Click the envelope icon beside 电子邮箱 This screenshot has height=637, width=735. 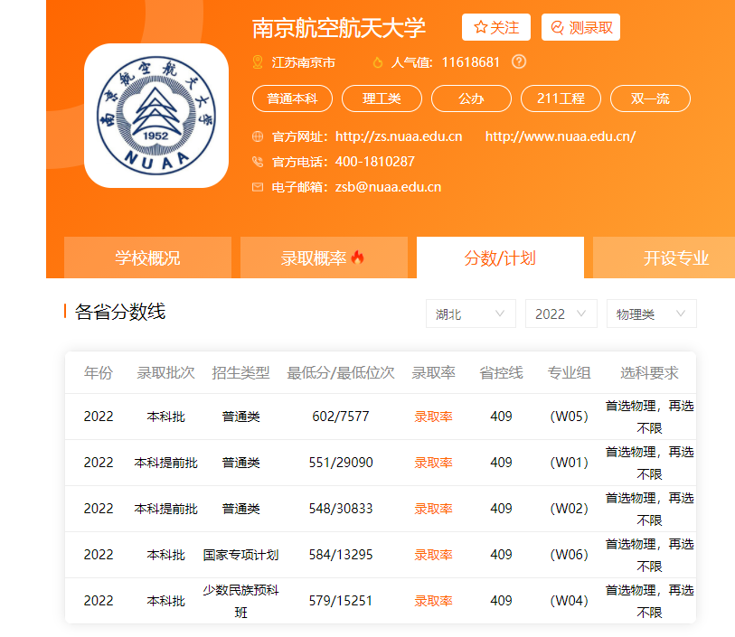[x=258, y=187]
